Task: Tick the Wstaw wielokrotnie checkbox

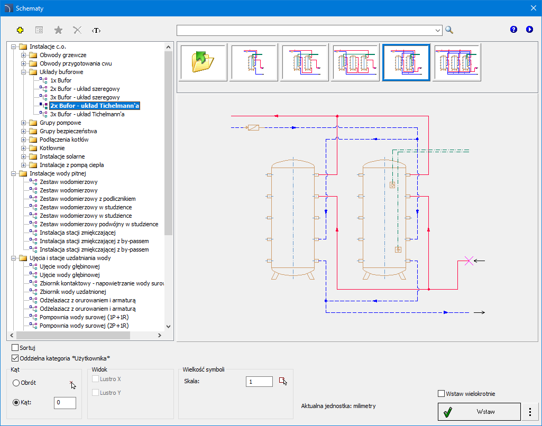Action: 442,393
